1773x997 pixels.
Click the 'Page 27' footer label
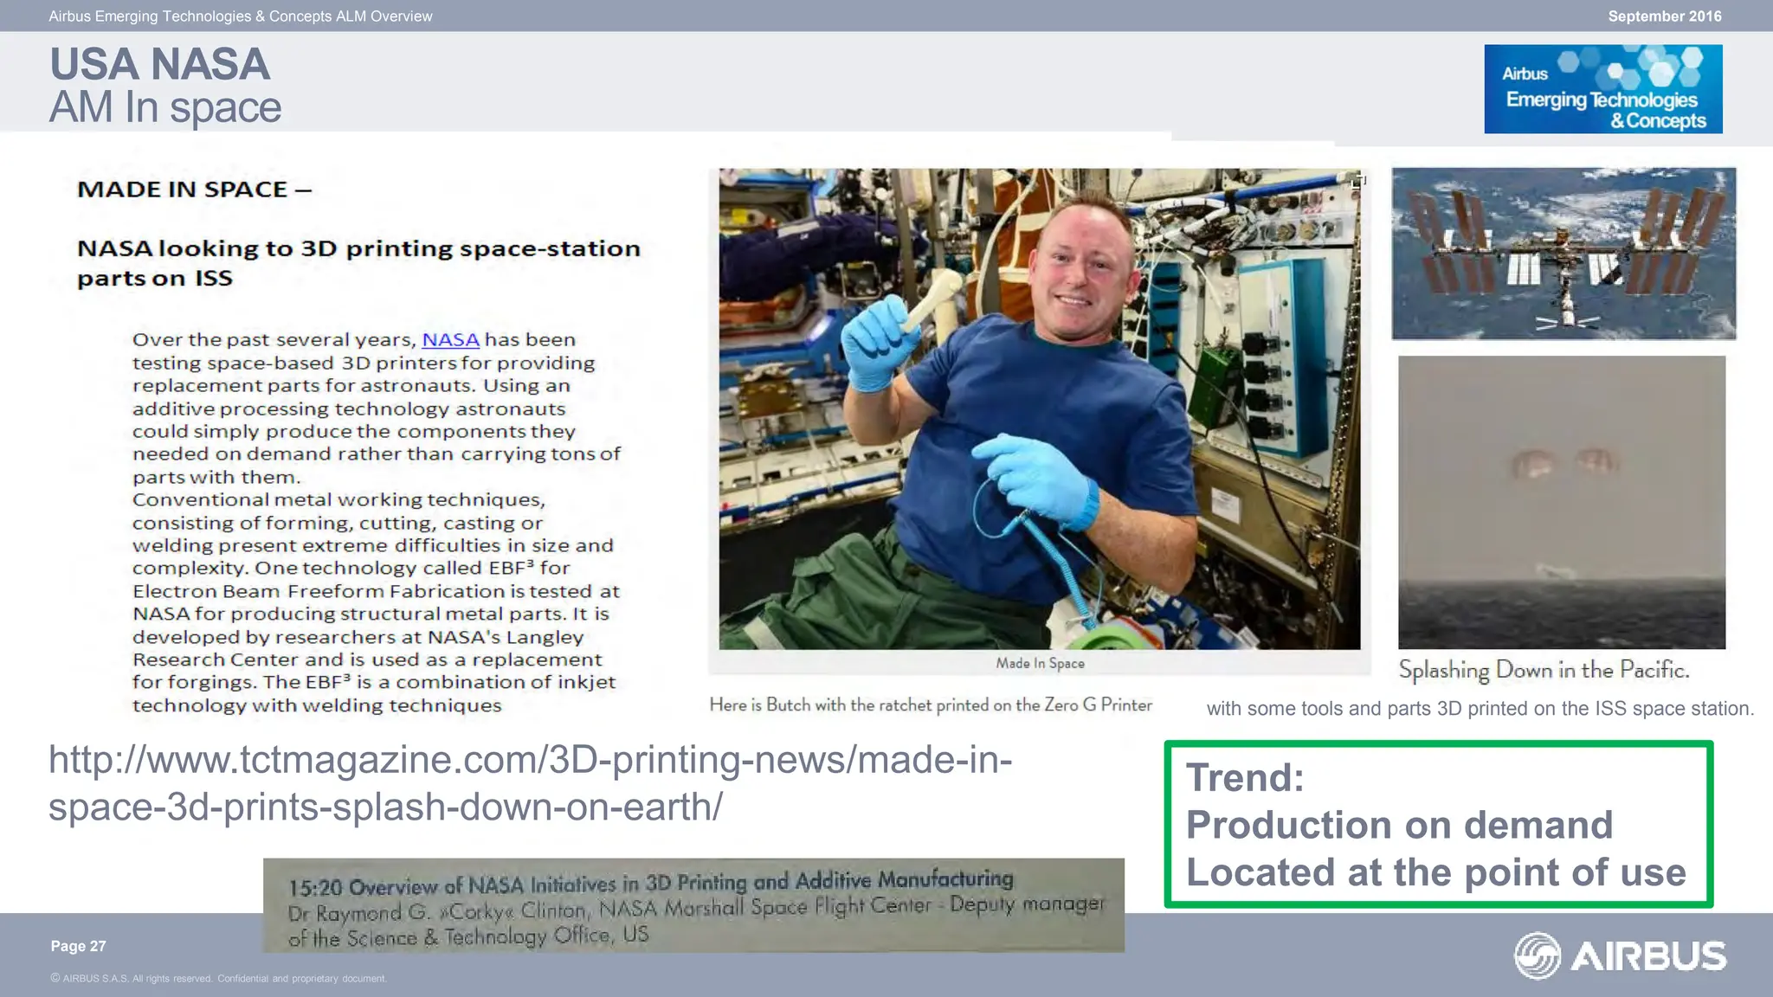click(x=78, y=946)
